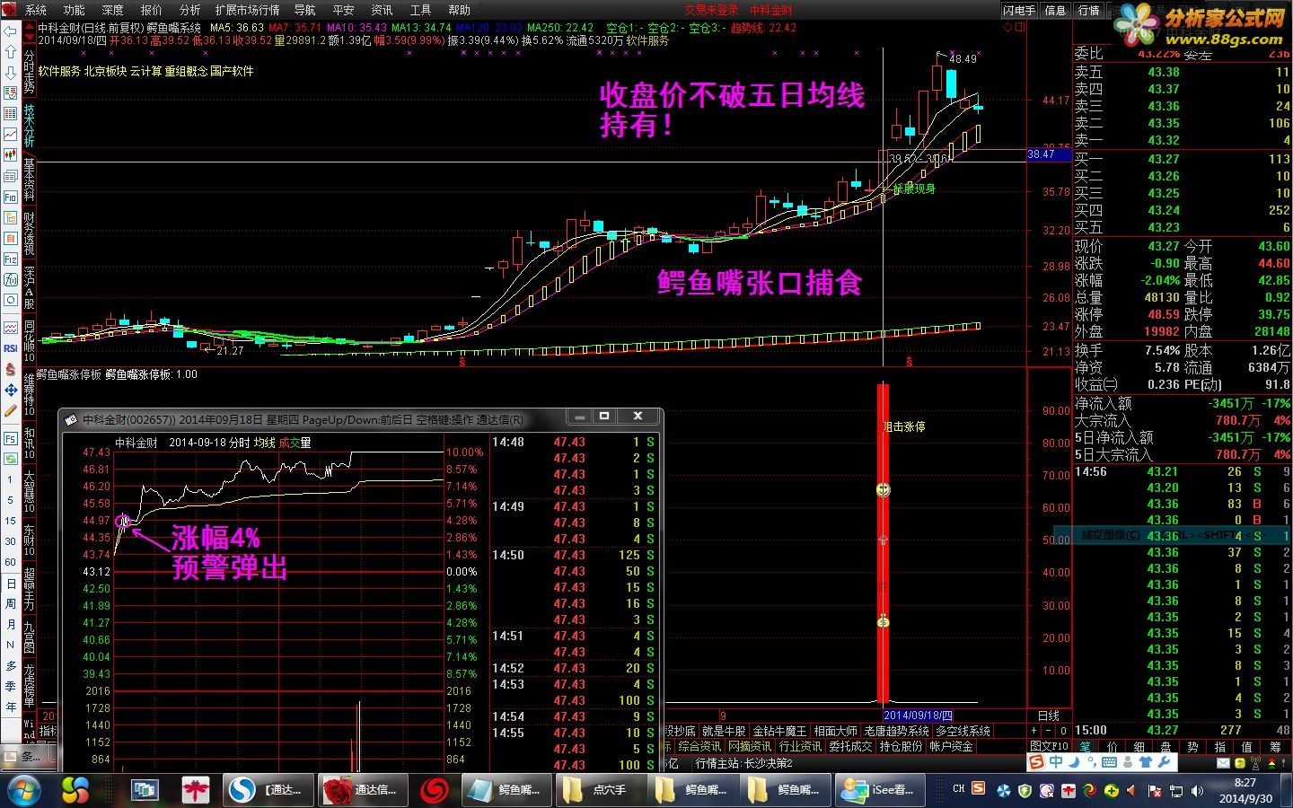Click the minus zoom button beside 日线

point(1049,731)
